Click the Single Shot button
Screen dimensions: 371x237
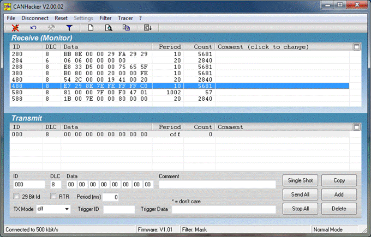click(300, 180)
